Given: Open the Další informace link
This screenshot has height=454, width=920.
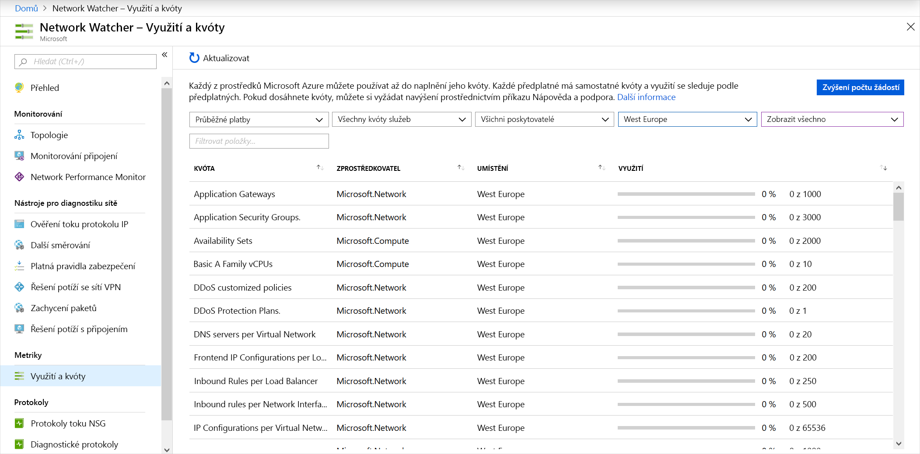Looking at the screenshot, I should coord(646,97).
